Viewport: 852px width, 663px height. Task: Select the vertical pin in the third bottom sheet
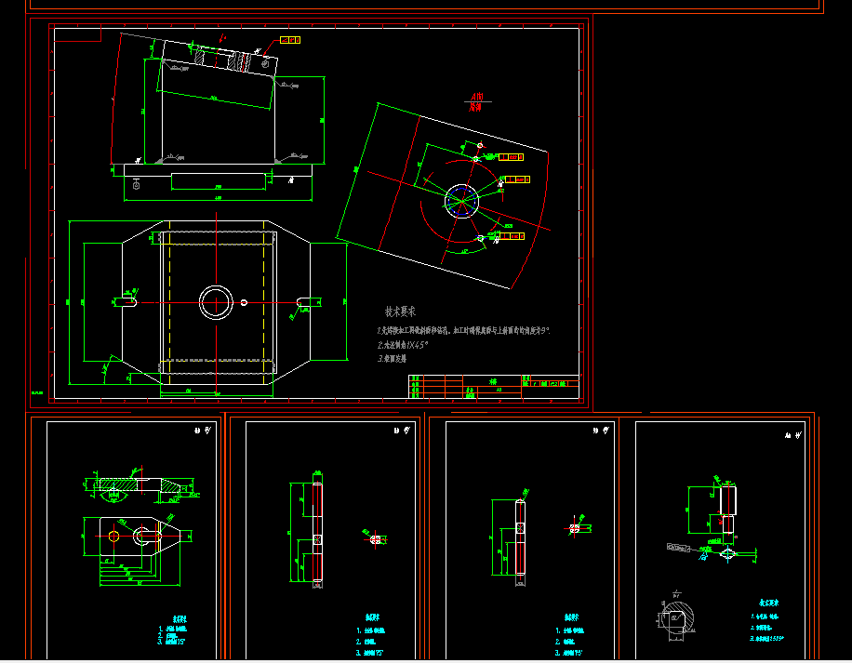point(520,537)
